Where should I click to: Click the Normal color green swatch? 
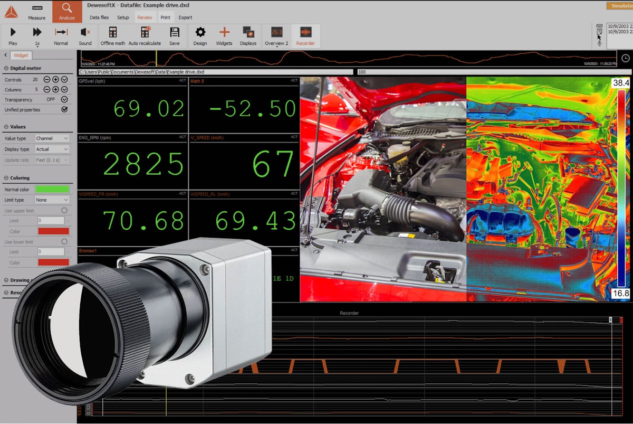click(52, 189)
